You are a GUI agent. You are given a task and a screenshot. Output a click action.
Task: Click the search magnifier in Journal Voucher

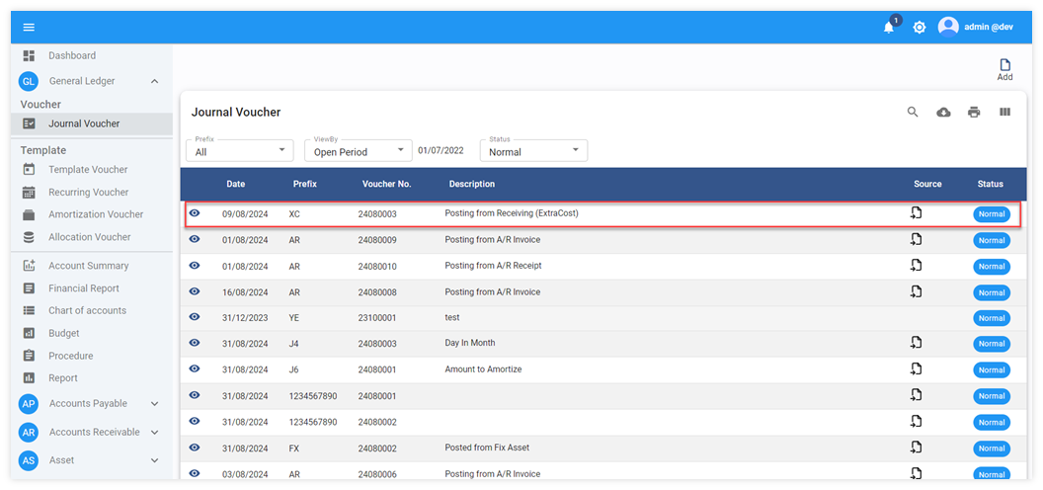click(913, 113)
